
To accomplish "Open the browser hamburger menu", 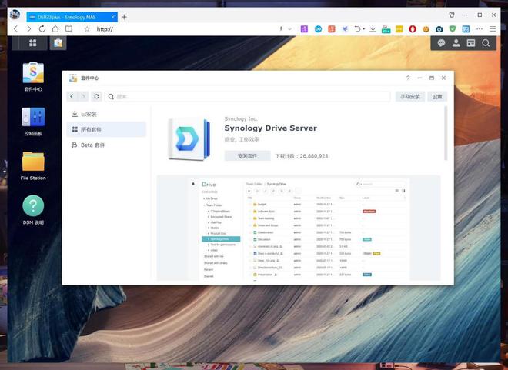I will (493, 29).
